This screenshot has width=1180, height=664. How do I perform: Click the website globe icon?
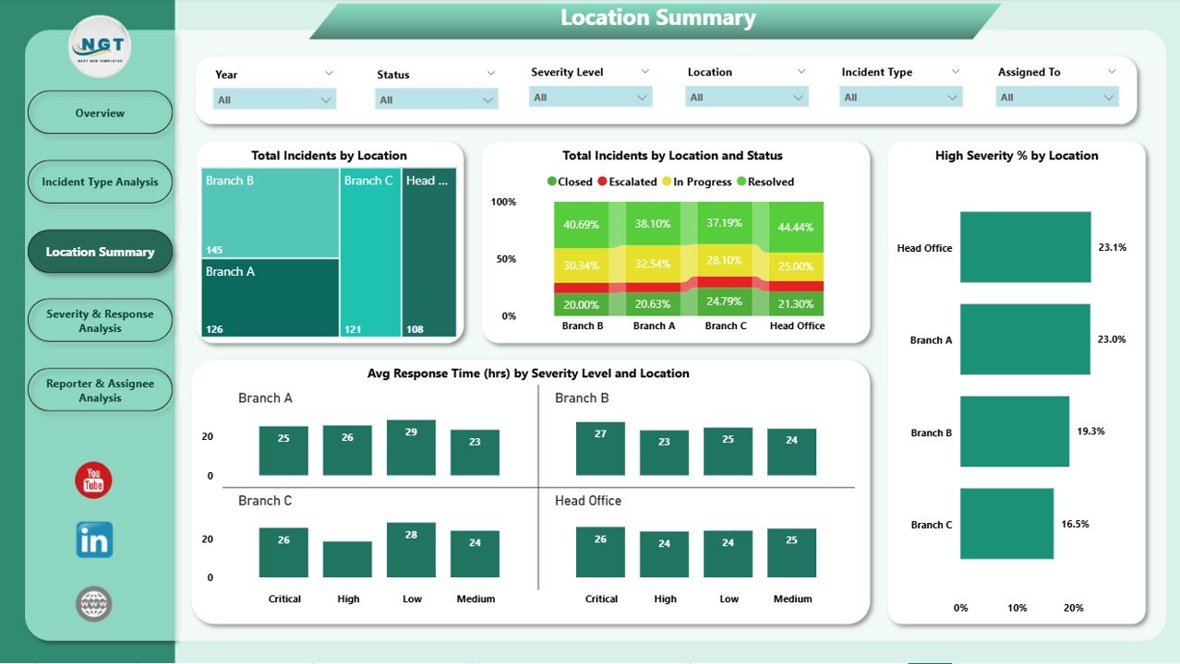click(94, 604)
